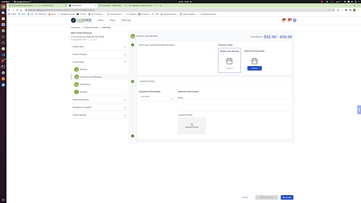The height and width of the screenshot is (203, 361).
Task: Click the TaskEasy logo
Action: tap(81, 20)
